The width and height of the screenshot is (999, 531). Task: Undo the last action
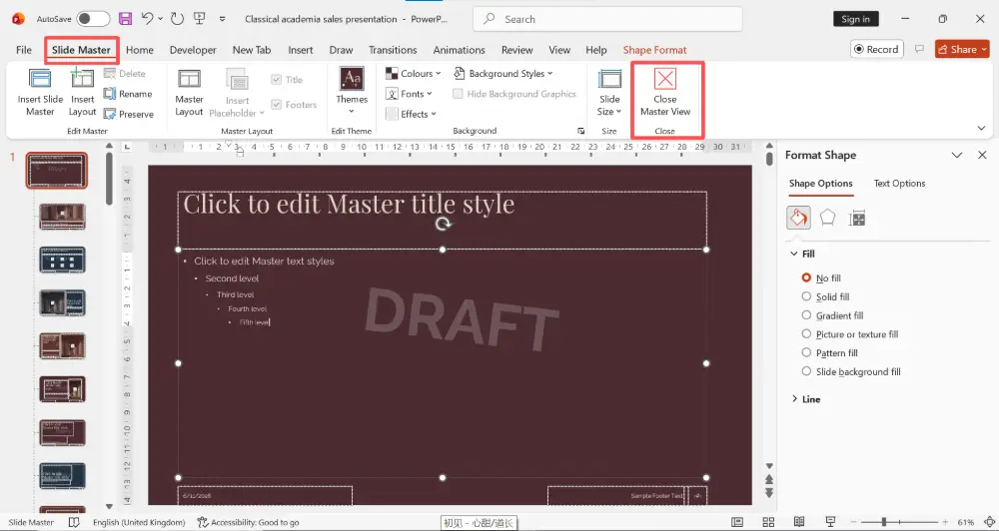(x=147, y=19)
